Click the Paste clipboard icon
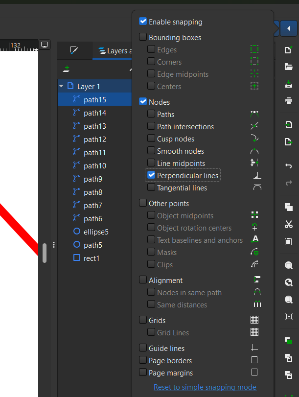Screen dimensions: 299x397 [x=288, y=241]
